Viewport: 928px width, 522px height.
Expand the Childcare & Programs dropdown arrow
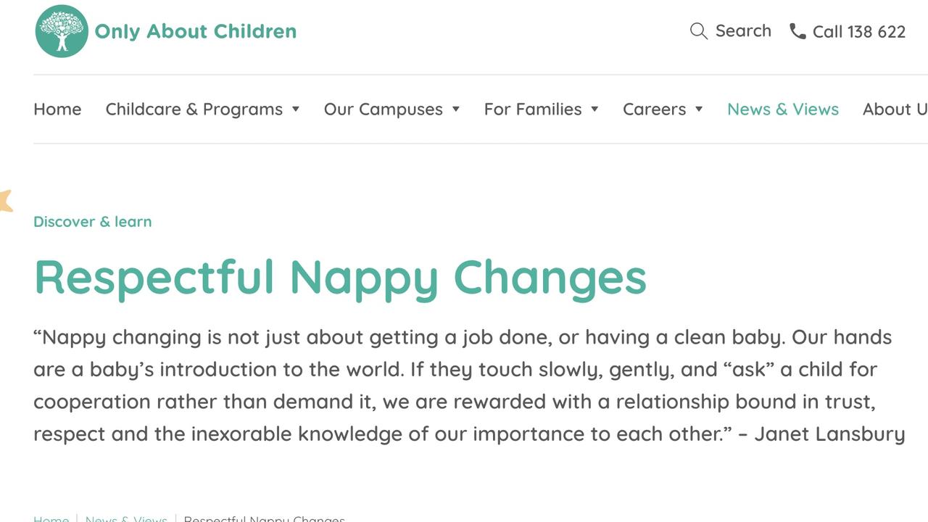pos(296,109)
